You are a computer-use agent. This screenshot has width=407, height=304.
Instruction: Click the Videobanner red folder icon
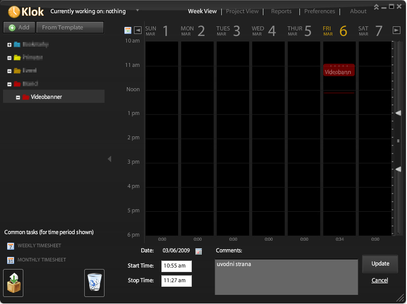tap(25, 97)
